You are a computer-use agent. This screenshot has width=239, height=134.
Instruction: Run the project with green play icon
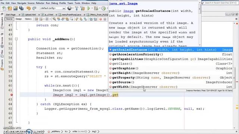[x=89, y=8]
